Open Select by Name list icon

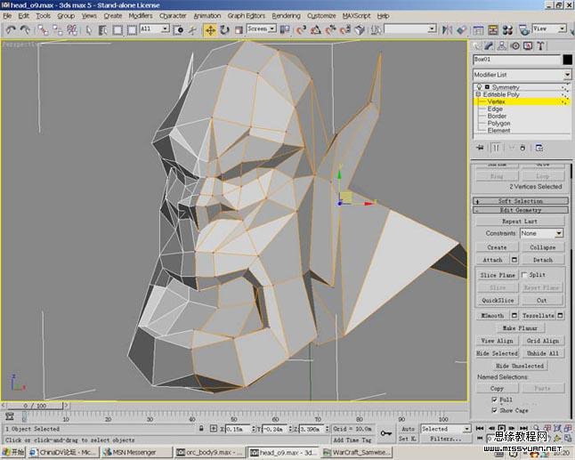tap(102, 29)
